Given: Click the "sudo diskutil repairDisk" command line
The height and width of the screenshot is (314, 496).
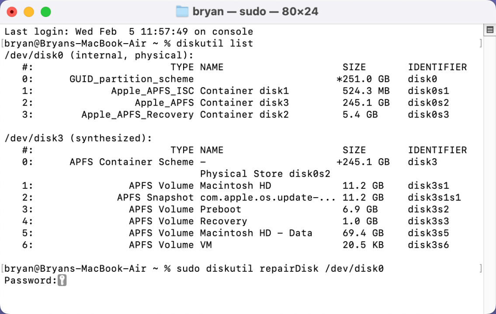Looking at the screenshot, I should click(280, 269).
